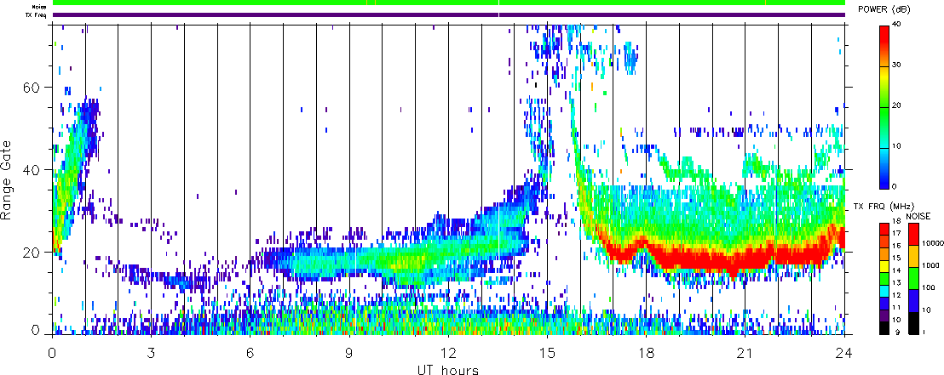Viewport: 944px width, 375px height.
Task: Click the '100' tick on the NOISE color bar
Action: click(x=929, y=288)
